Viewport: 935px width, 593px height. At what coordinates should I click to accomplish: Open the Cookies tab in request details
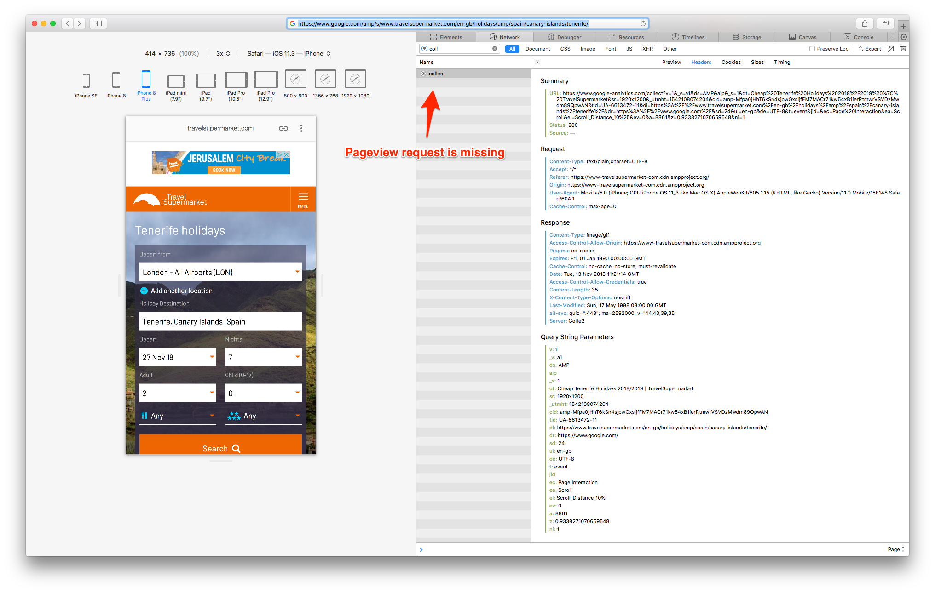pos(731,62)
